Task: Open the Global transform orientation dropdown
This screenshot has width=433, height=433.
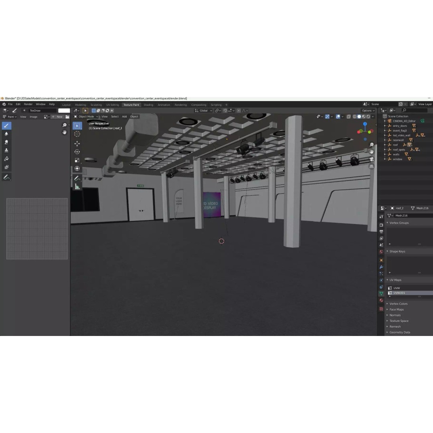Action: point(204,111)
